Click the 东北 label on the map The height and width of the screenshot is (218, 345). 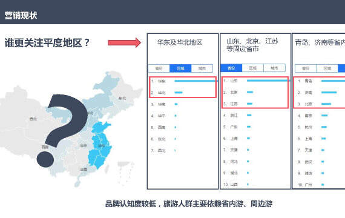click(122, 98)
